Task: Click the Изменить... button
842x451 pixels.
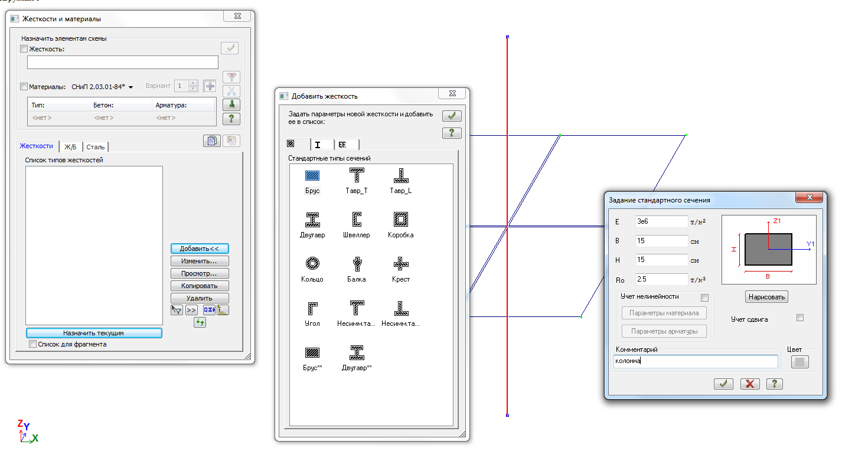Action: (x=200, y=261)
